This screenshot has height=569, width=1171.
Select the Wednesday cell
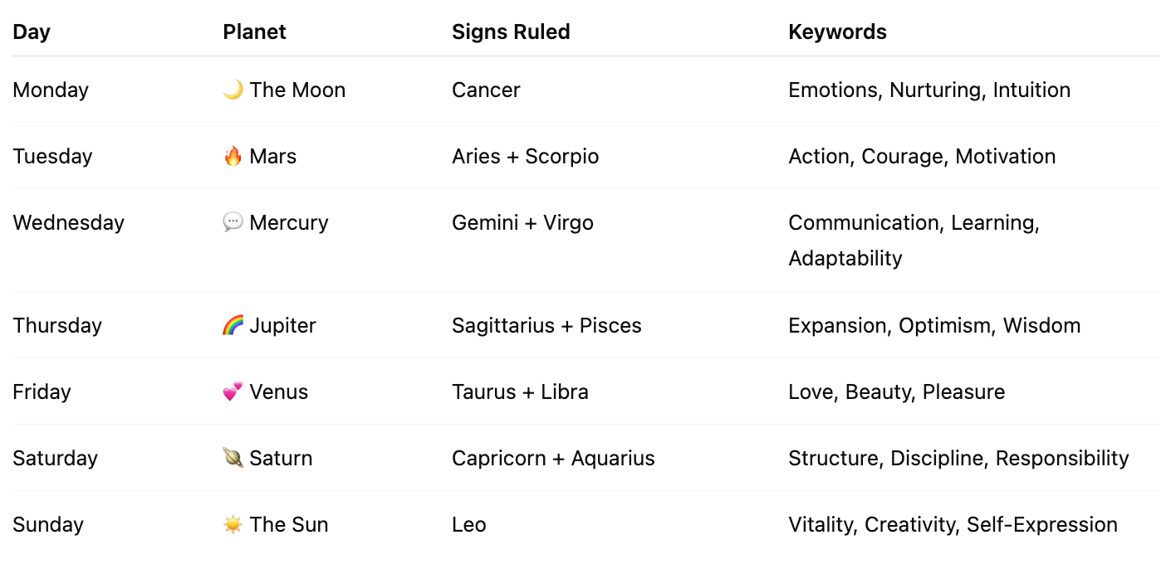click(69, 222)
